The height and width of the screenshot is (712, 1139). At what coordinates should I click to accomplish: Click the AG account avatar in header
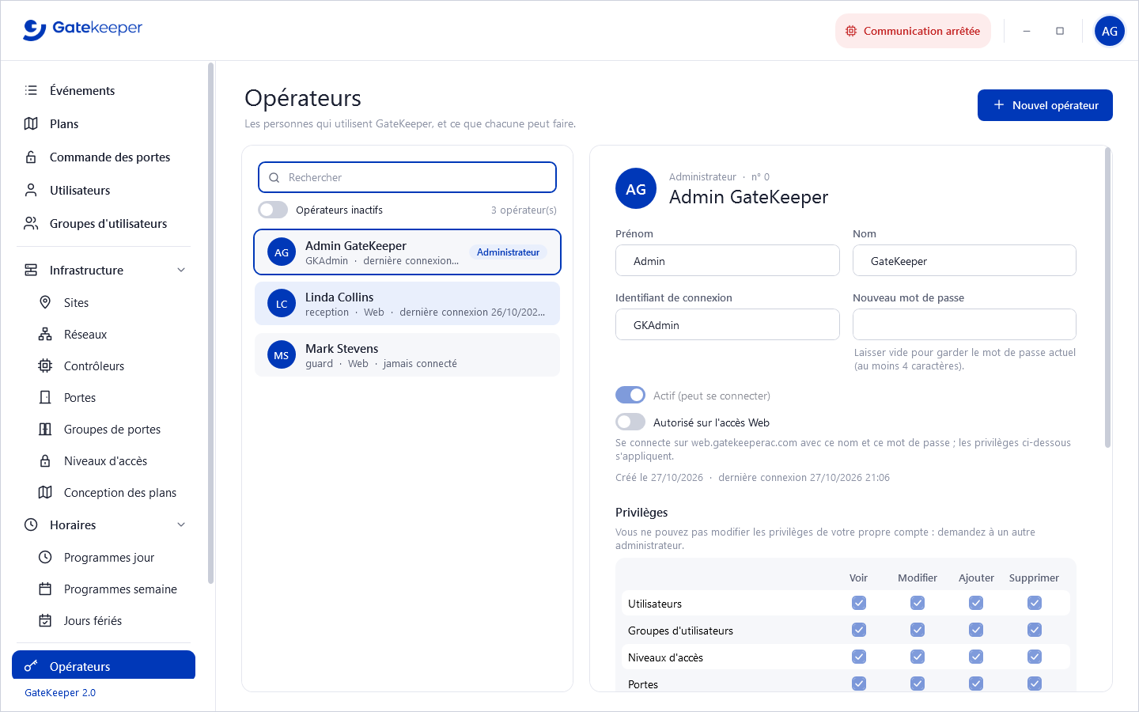click(x=1110, y=31)
